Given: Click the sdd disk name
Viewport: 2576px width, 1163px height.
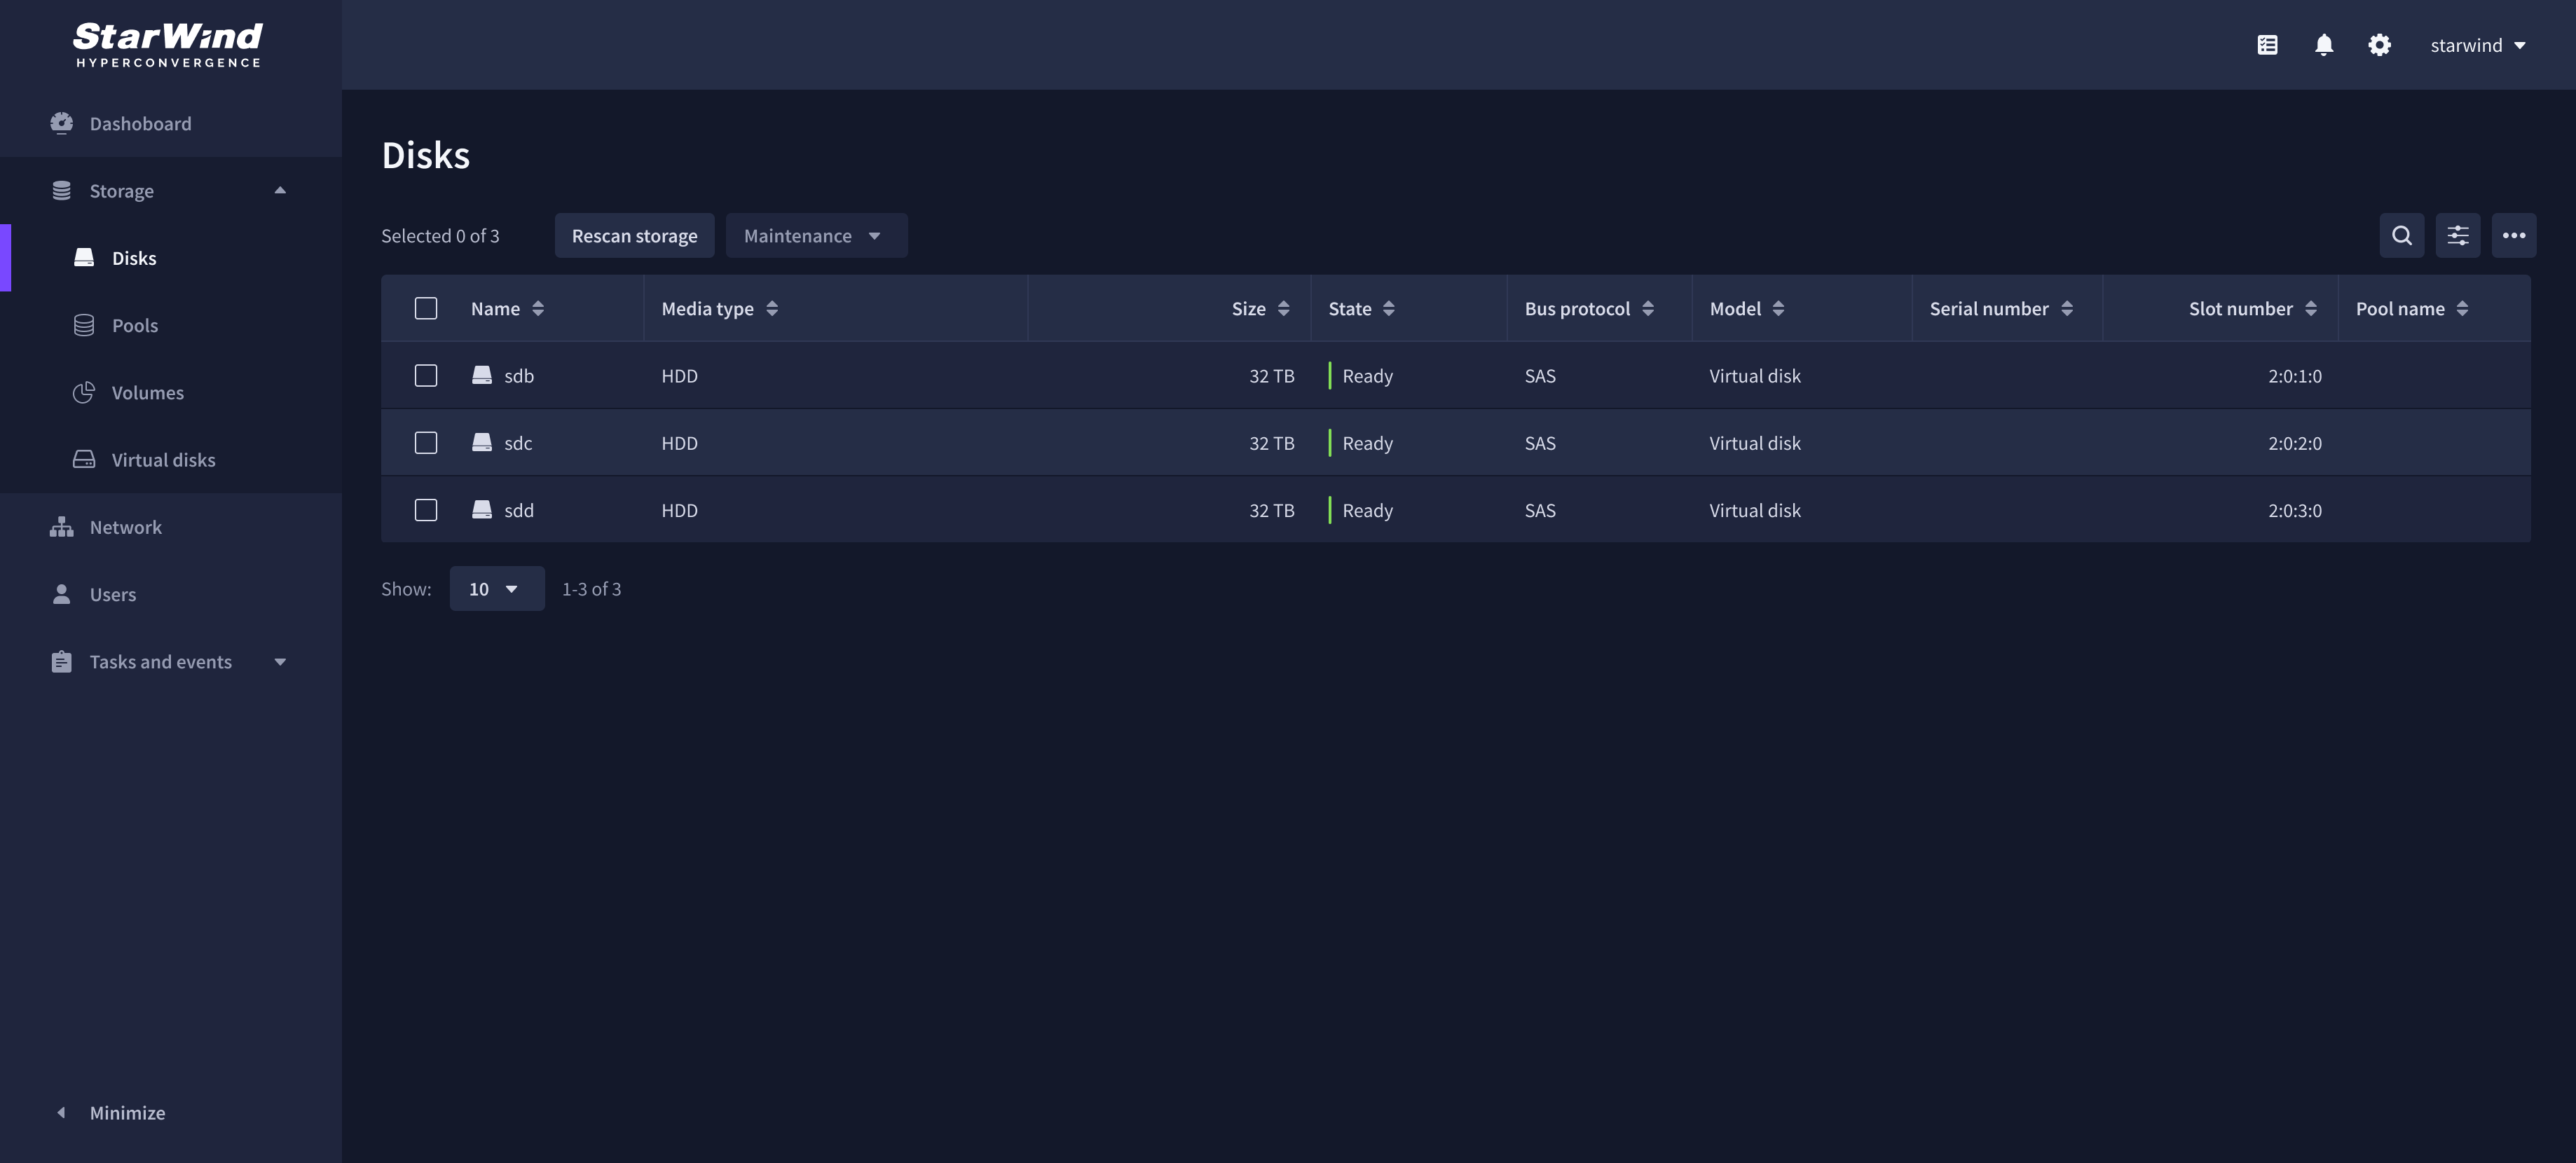Looking at the screenshot, I should [x=519, y=509].
